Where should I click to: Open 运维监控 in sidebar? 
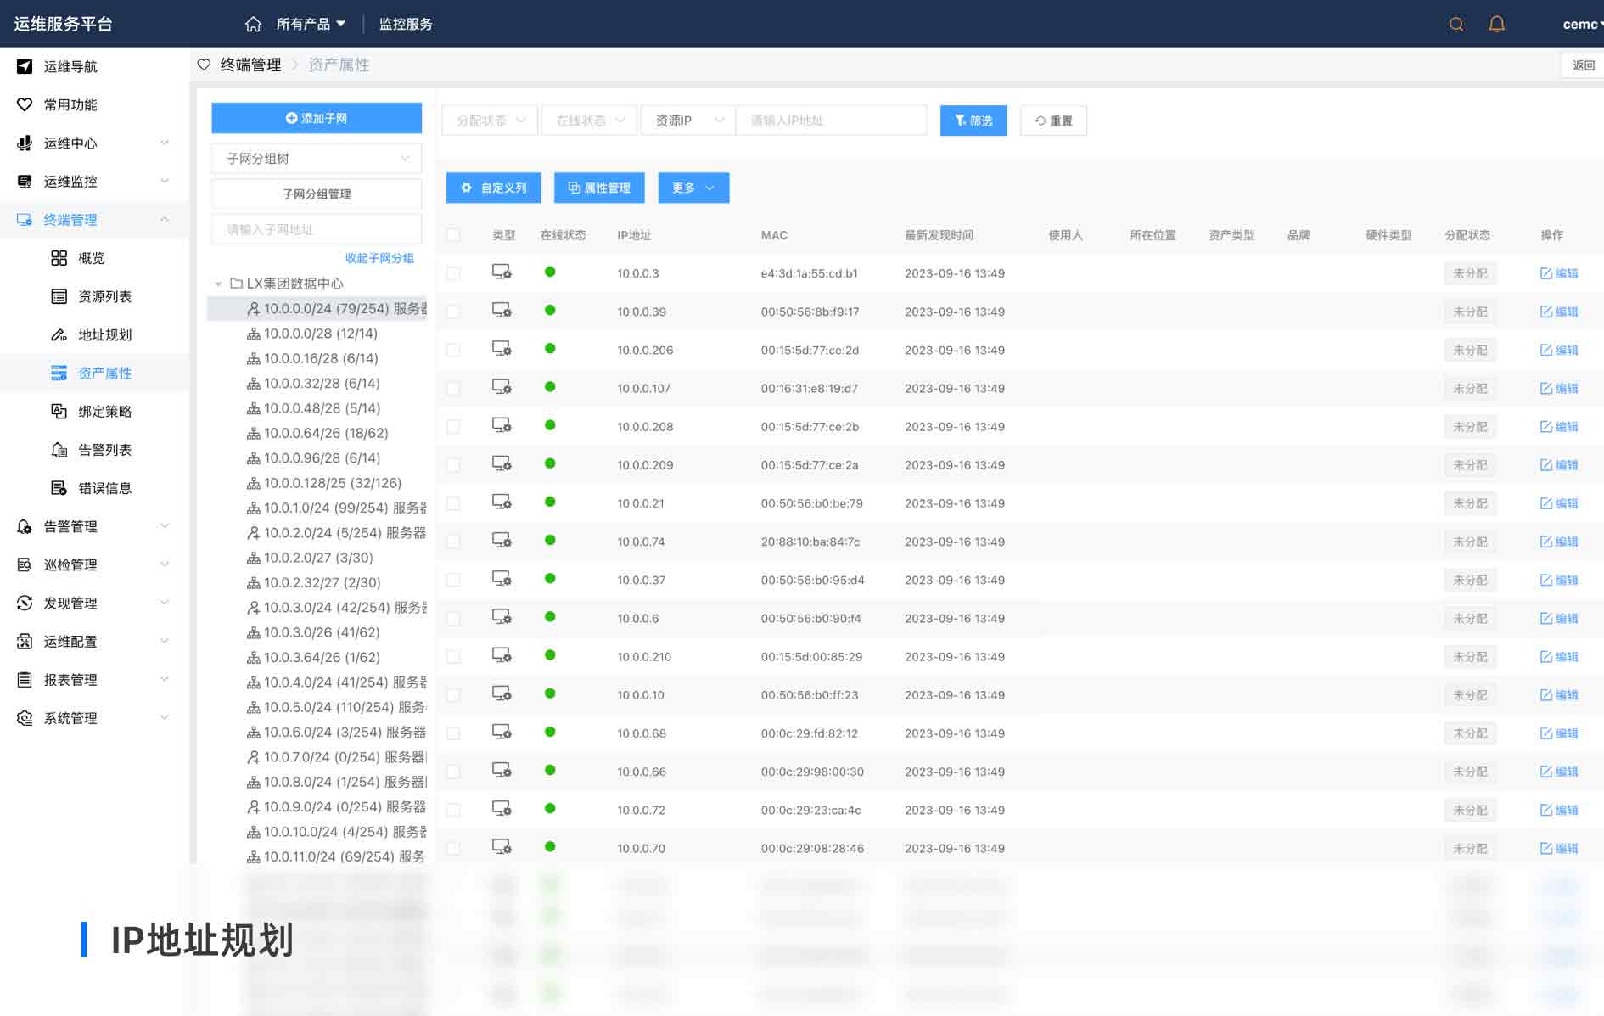click(x=93, y=181)
